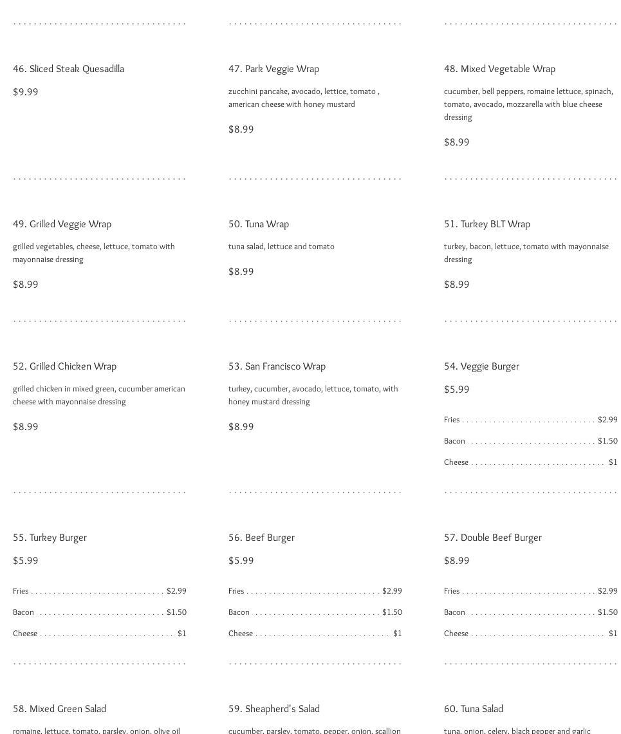Select the Mixed Vegetable Wrap heading
This screenshot has width=621, height=734.
499,69
